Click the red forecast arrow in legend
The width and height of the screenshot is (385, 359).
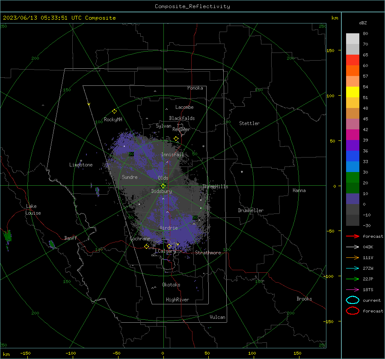[352, 236]
